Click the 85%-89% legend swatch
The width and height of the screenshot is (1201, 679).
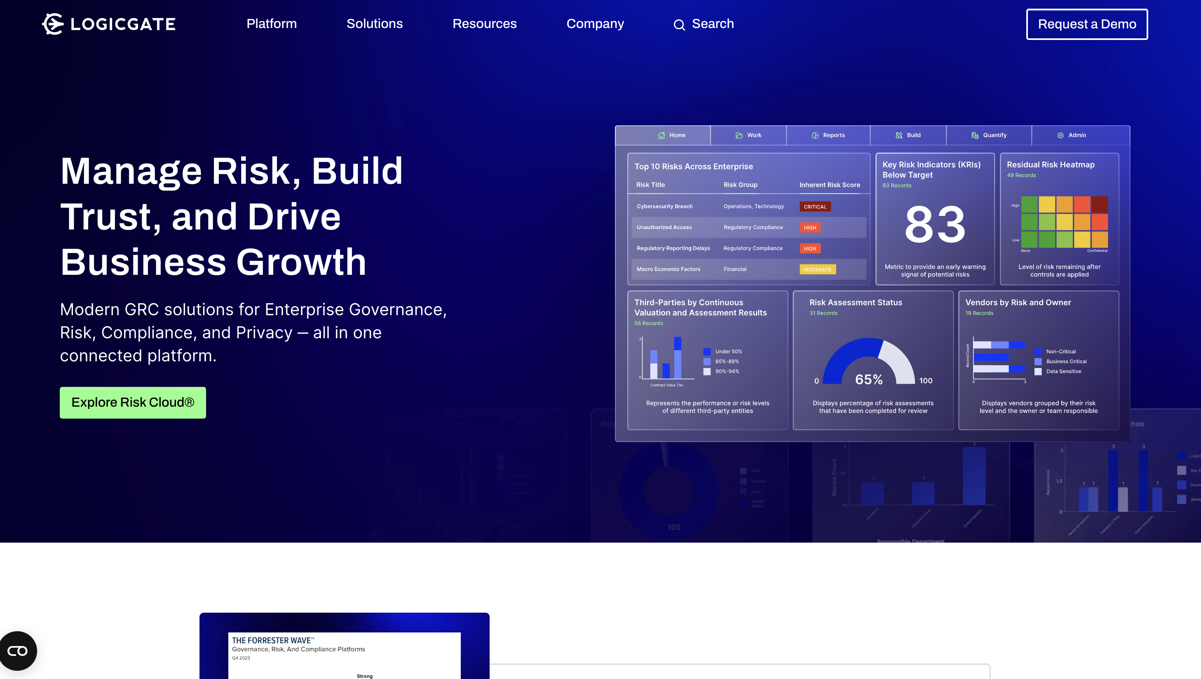(x=706, y=361)
